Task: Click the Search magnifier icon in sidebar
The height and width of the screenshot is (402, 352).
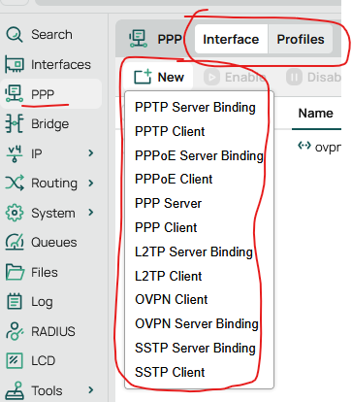Action: tap(15, 34)
